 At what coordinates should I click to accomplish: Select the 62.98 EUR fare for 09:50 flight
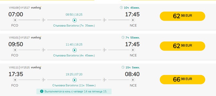(182, 46)
